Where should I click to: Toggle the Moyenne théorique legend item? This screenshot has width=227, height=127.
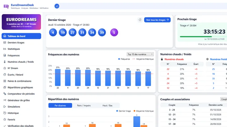point(143,59)
